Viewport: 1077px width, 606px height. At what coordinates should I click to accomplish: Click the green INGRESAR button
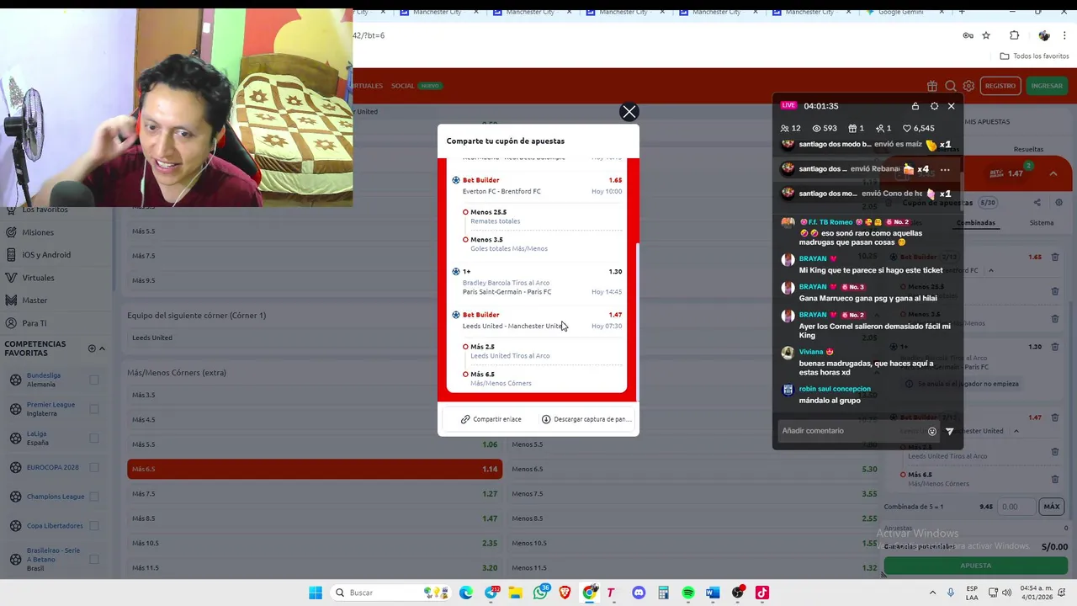(1047, 86)
